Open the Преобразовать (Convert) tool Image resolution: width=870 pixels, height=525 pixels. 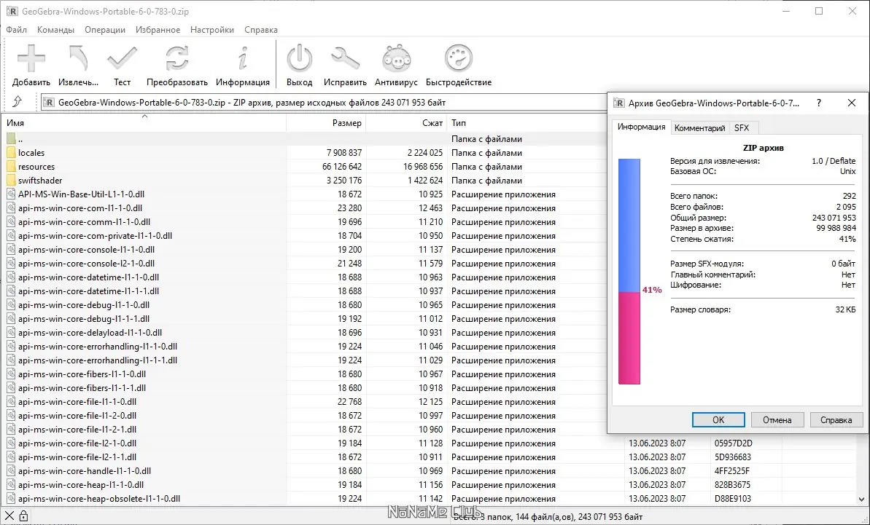(176, 58)
